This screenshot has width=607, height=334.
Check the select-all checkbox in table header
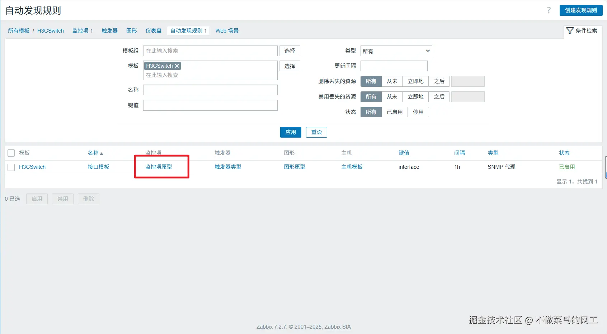pos(11,153)
